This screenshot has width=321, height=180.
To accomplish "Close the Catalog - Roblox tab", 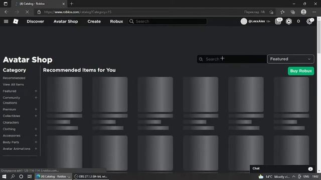I will pos(64,3).
